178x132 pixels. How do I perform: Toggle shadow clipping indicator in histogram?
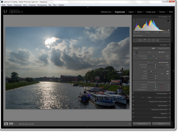tap(135, 20)
